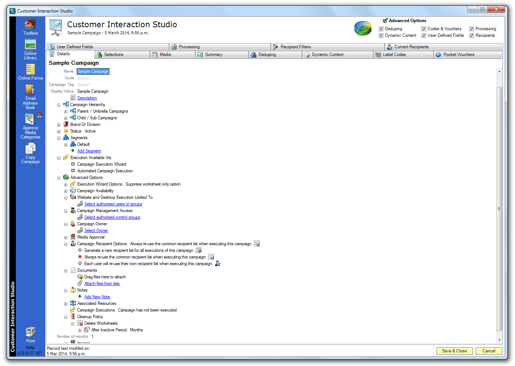Click the grid icon beside Generate new recipient list

pyautogui.click(x=199, y=250)
